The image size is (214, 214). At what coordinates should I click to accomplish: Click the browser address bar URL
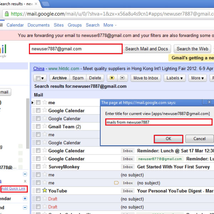click(x=112, y=14)
